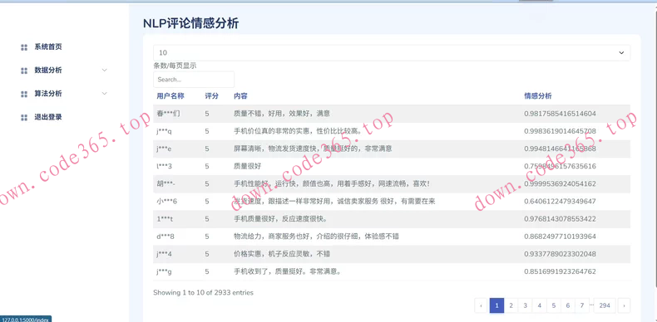Click sentiment value 0.9337789023302048
The width and height of the screenshot is (657, 322).
(560, 254)
